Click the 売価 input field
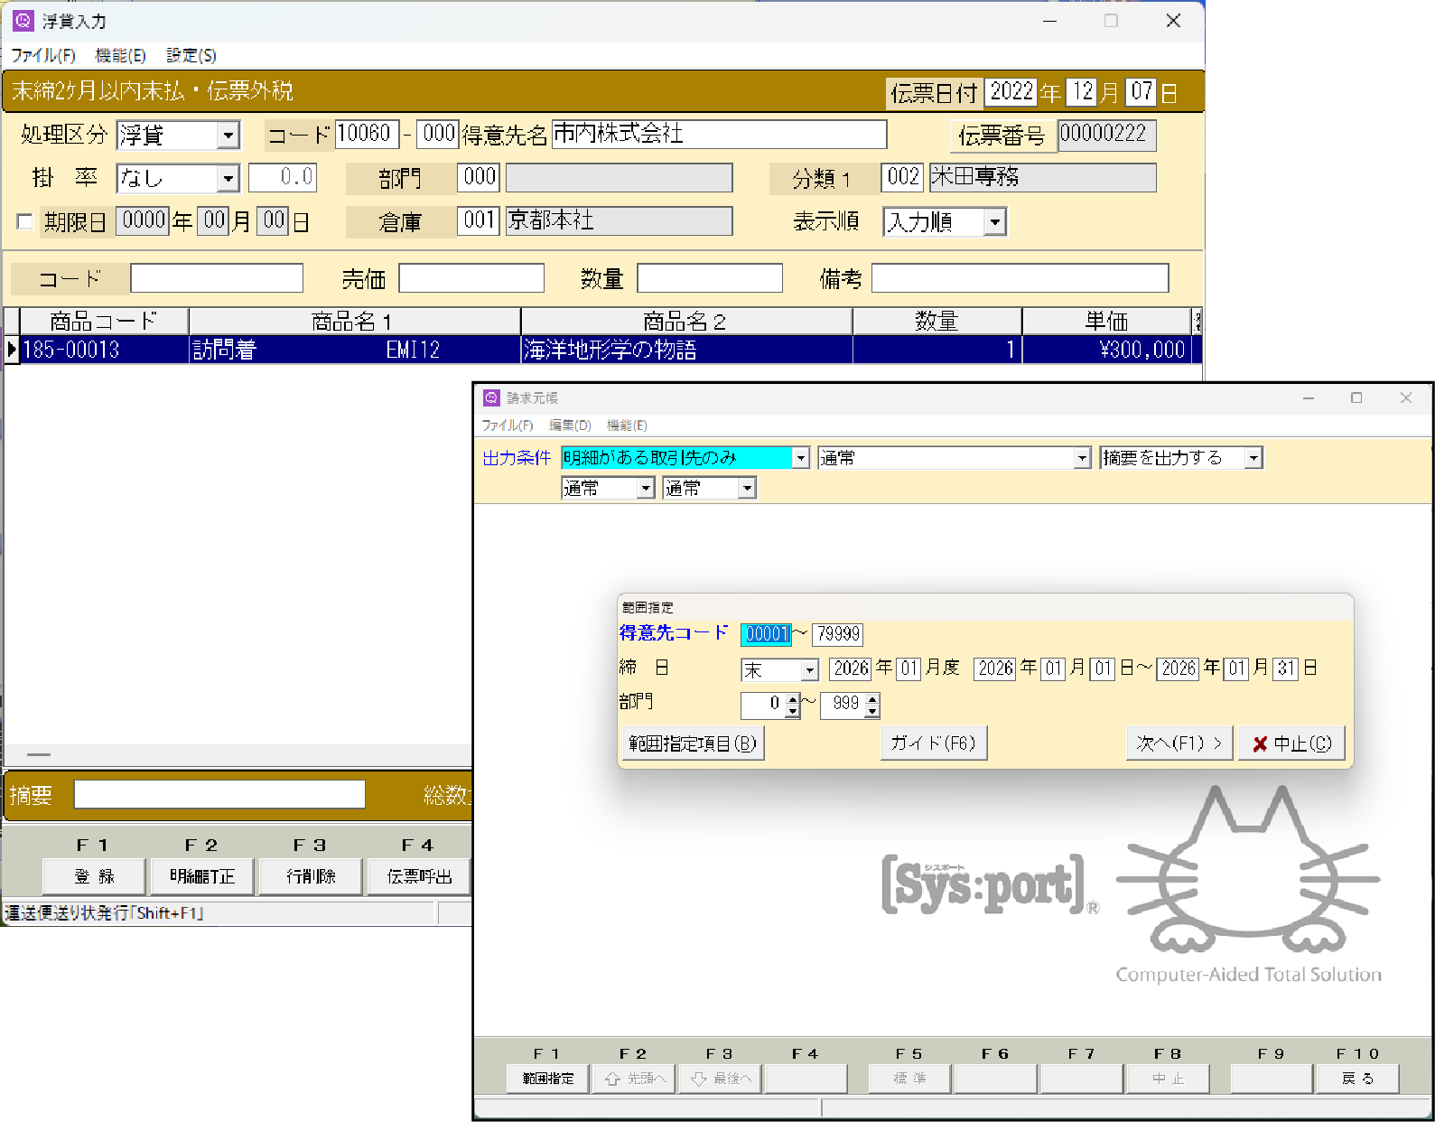 471,278
